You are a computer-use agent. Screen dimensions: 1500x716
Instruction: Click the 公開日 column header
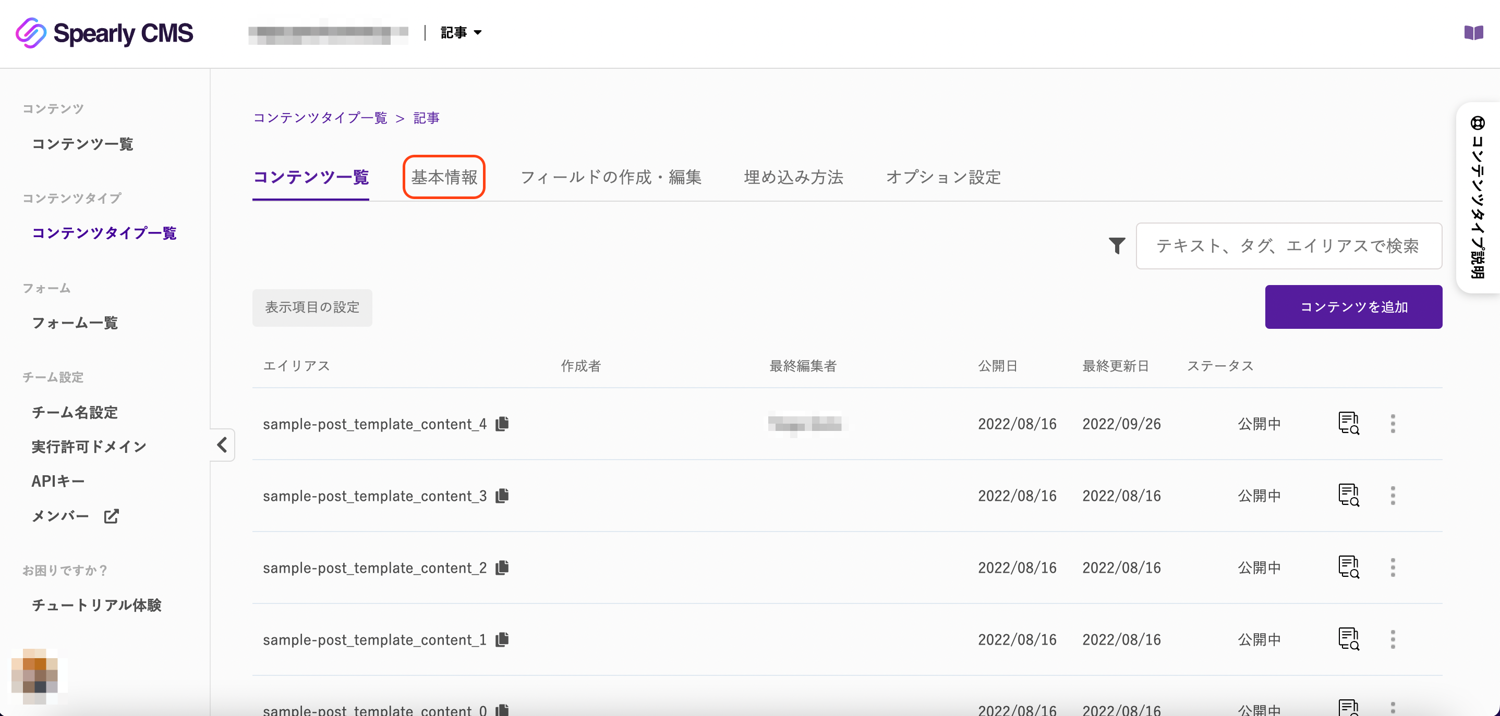[x=997, y=366]
